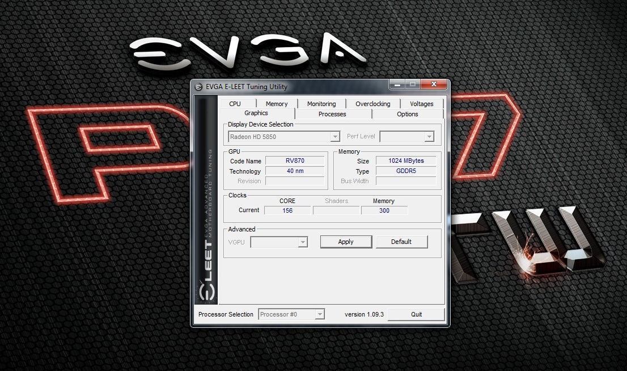Select the Graphics tab
Viewport: 627px width, 371px height.
(x=257, y=113)
